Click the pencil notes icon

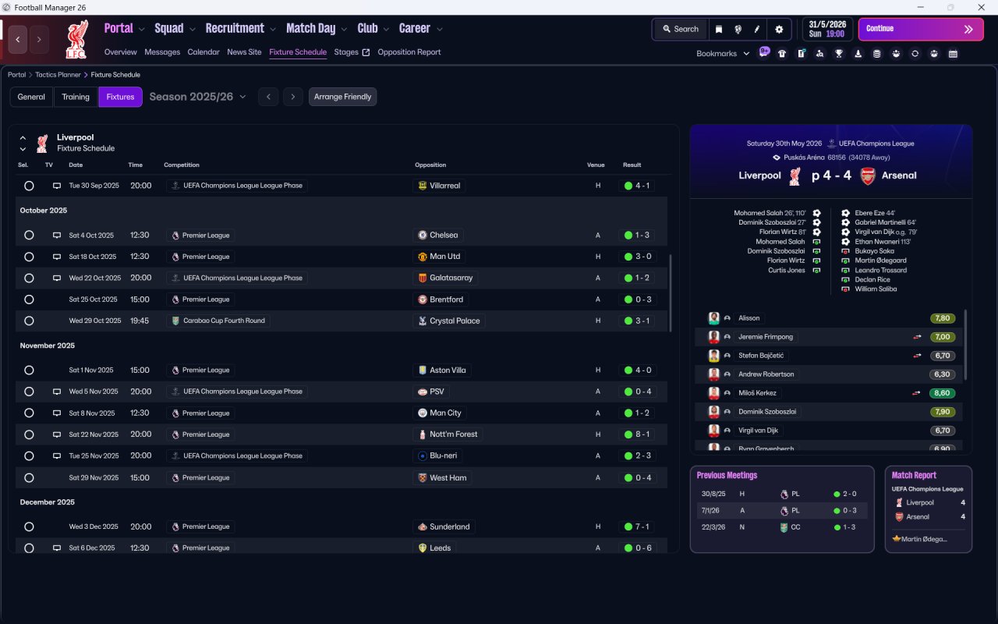[756, 29]
